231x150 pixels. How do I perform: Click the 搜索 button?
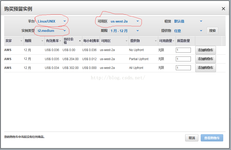pyautogui.click(x=212, y=31)
